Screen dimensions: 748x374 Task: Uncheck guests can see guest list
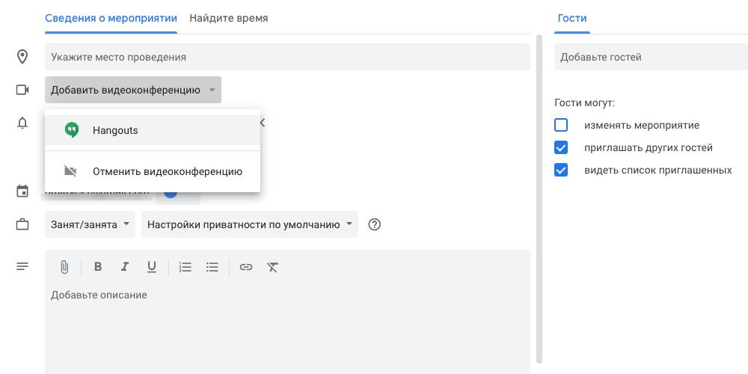click(561, 171)
